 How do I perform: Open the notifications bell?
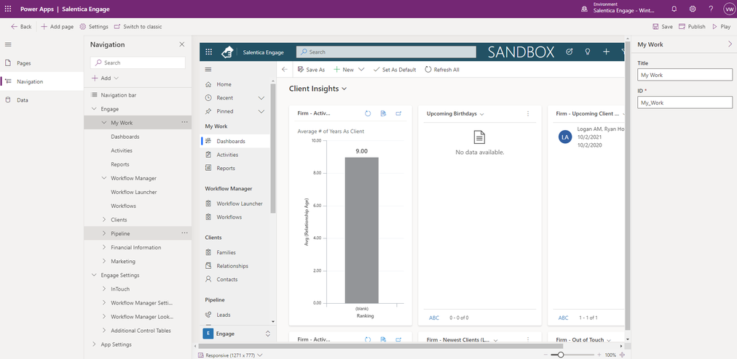[674, 9]
